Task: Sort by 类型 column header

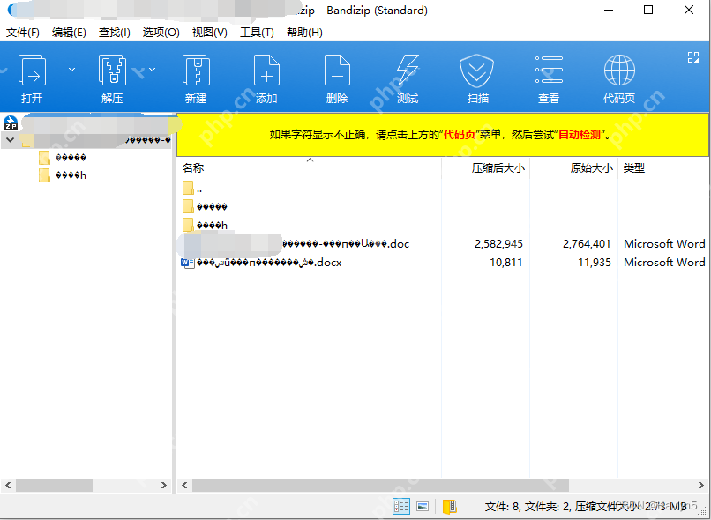Action: click(x=664, y=168)
